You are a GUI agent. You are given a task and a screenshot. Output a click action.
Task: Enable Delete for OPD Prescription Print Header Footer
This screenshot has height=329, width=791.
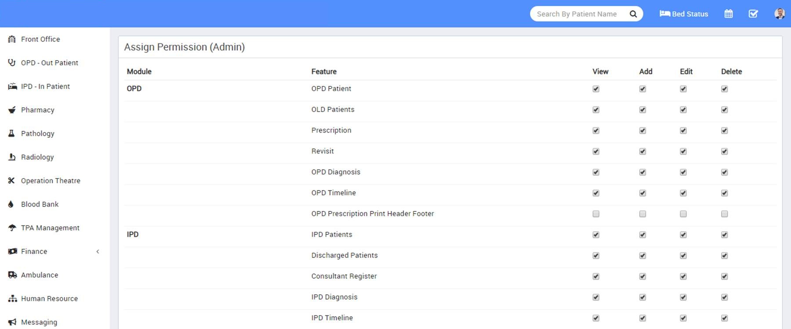[725, 214]
